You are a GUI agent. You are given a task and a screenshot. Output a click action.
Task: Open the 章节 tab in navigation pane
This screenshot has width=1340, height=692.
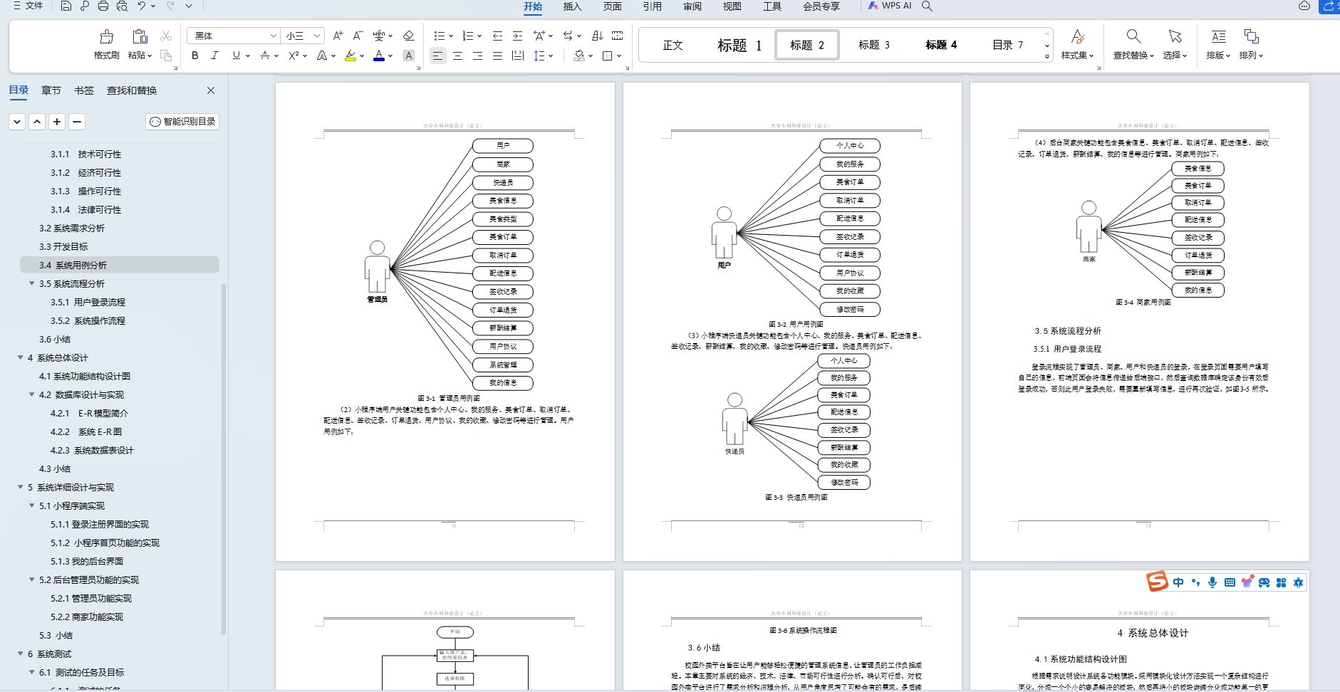[x=51, y=90]
